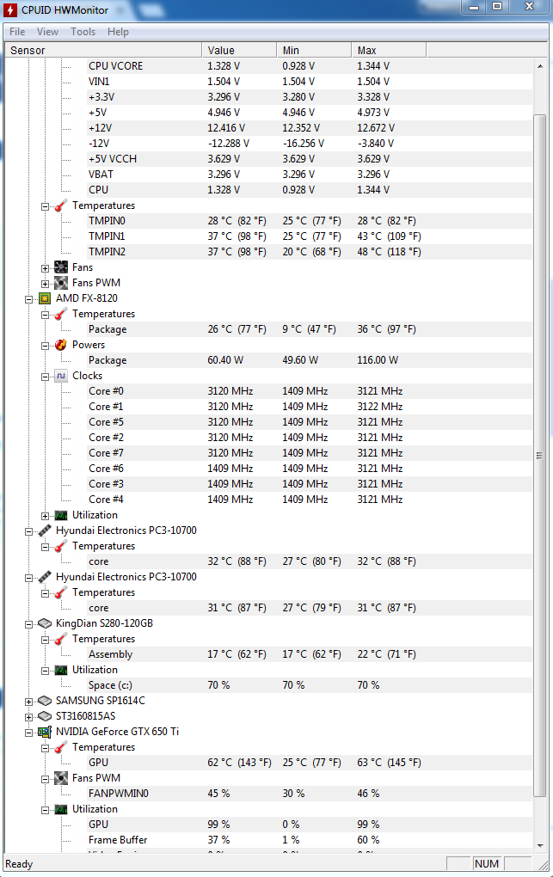Click the Max column header

(389, 51)
